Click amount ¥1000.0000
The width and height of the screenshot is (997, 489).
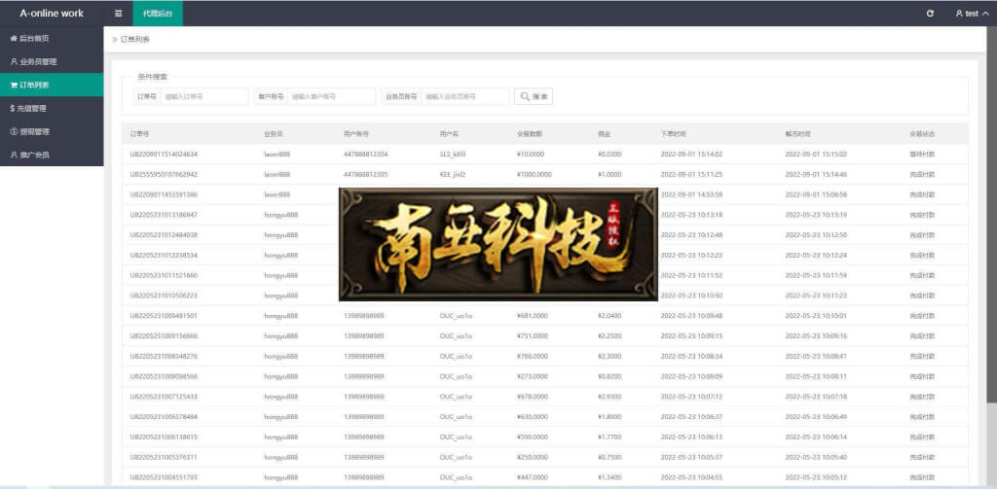pos(535,174)
